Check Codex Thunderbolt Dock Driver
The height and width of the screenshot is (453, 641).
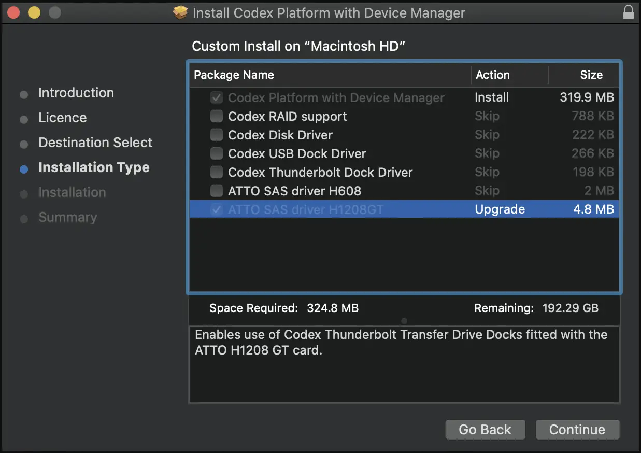(x=216, y=172)
